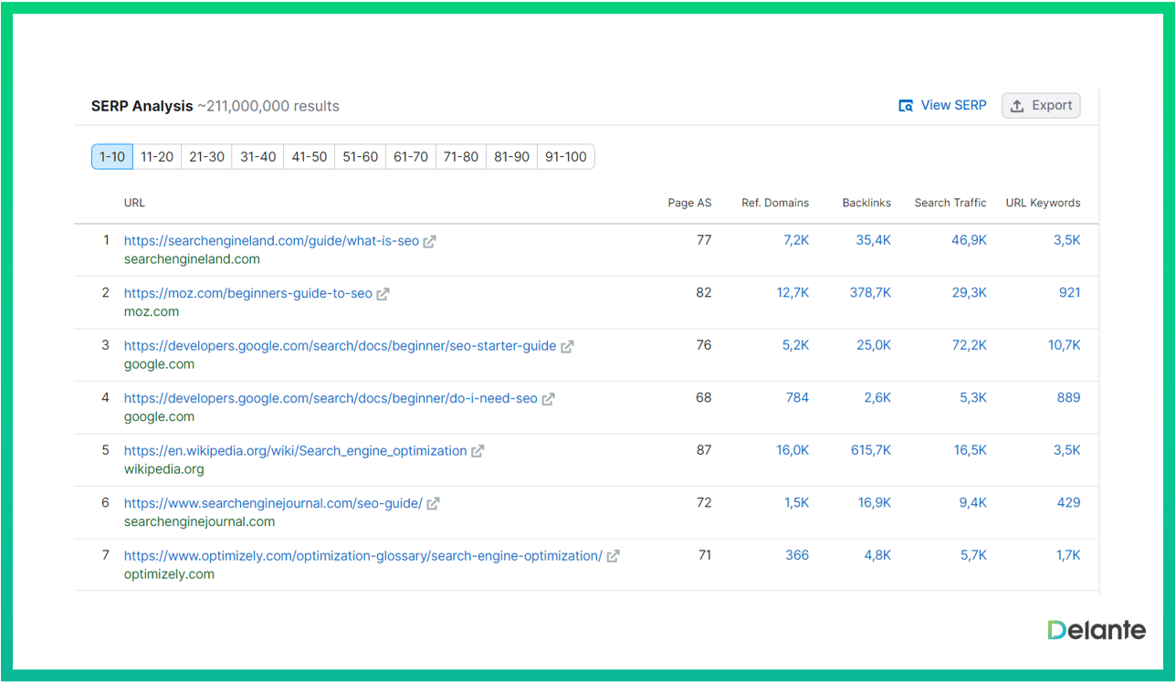Open moz.com beginners-guide-to-seo URL

[x=248, y=294]
